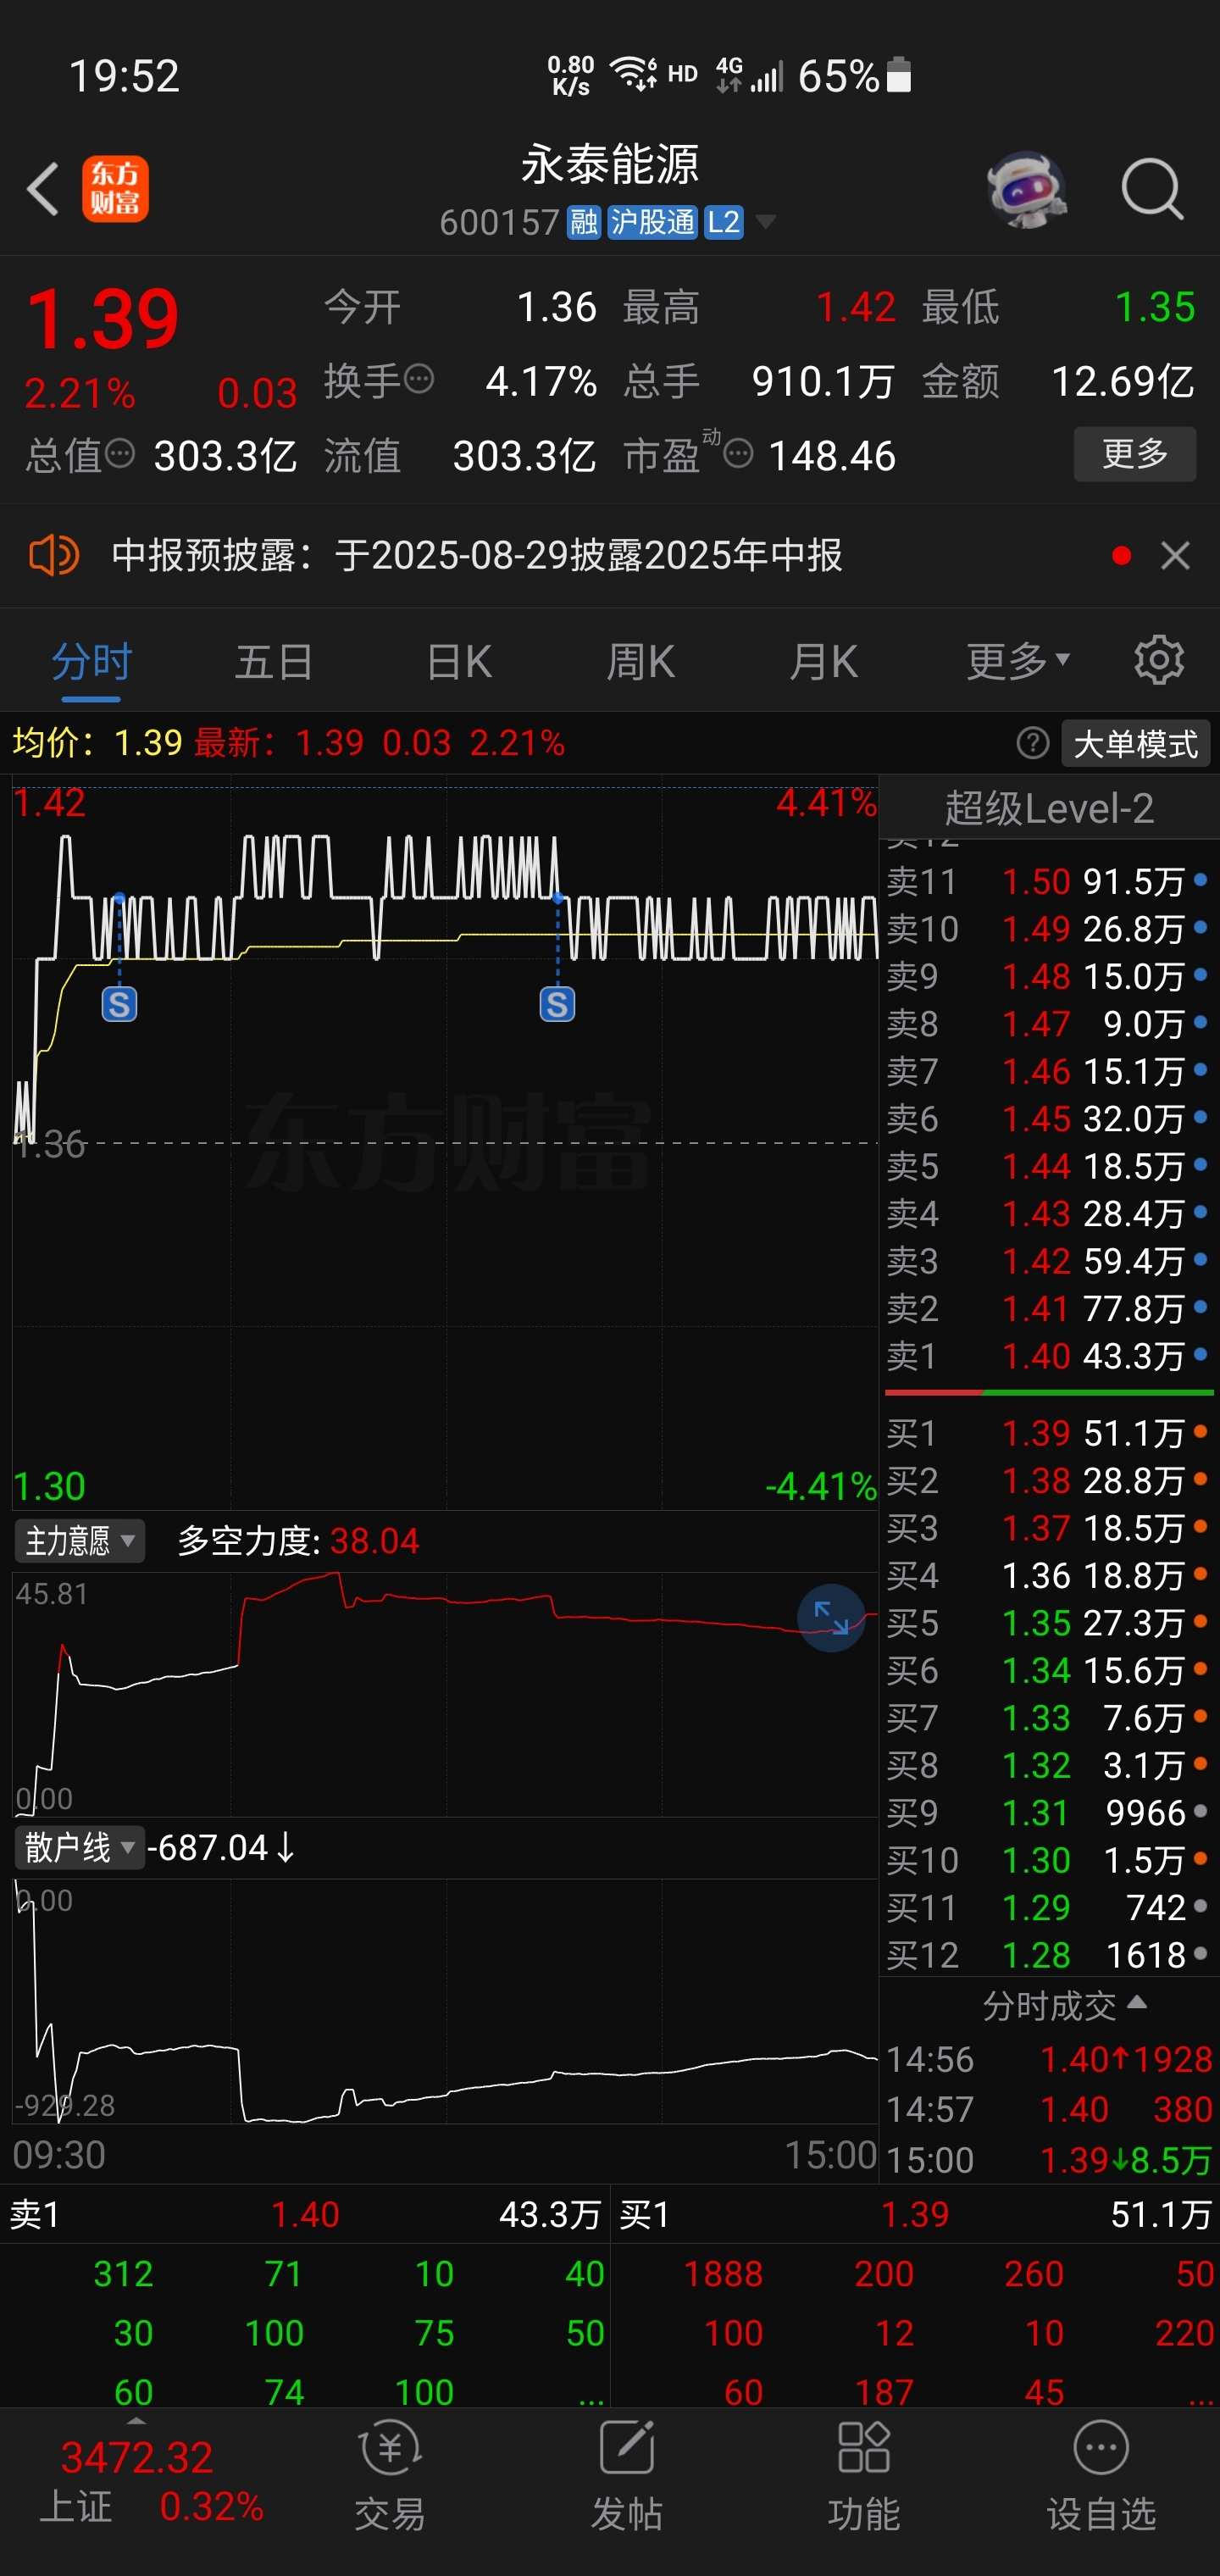
Task: Select the 卖5 1.44 order row
Action: pyautogui.click(x=1048, y=1166)
